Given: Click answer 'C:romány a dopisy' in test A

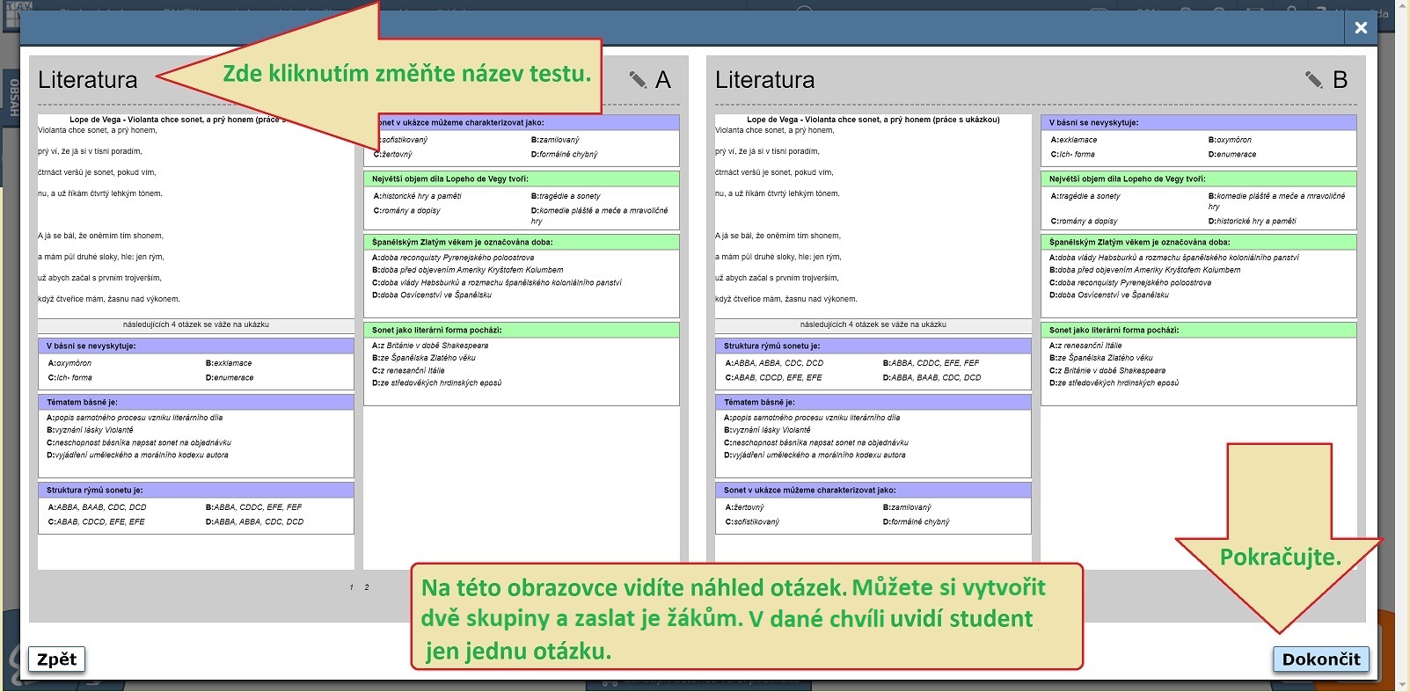Looking at the screenshot, I should coord(407,211).
